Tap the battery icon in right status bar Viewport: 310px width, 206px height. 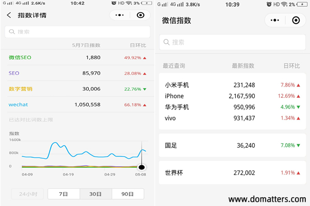point(302,4)
